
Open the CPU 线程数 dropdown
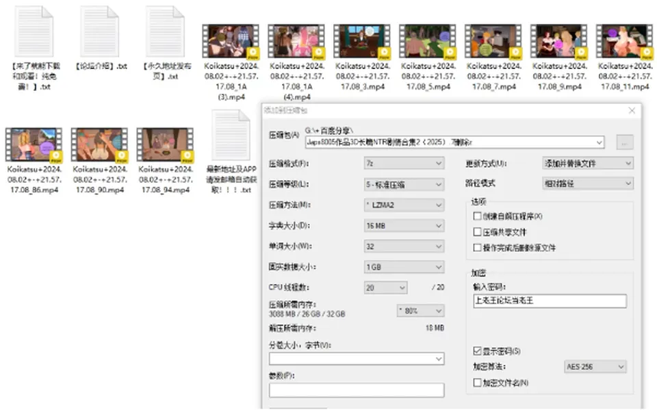385,287
